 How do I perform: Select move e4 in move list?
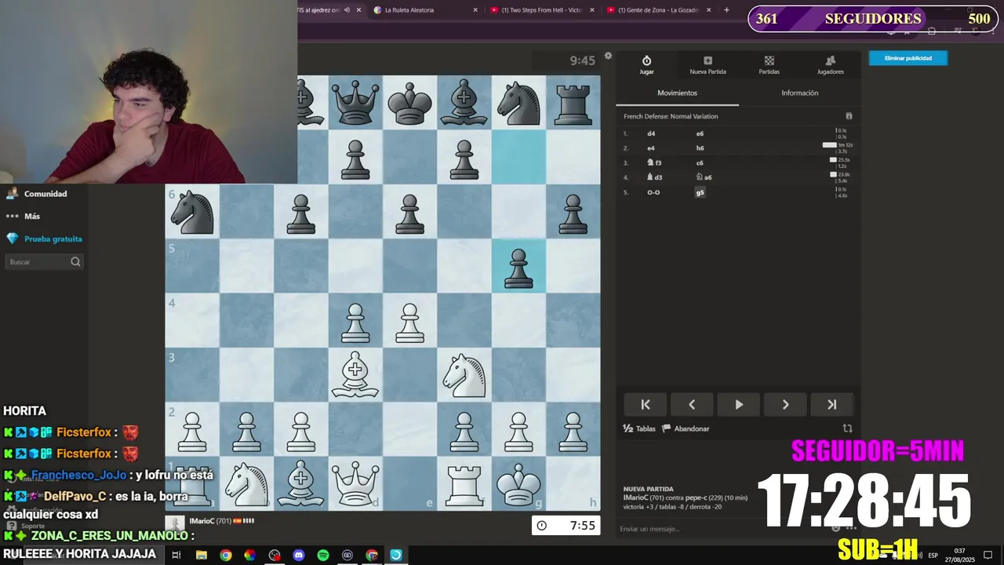pos(651,148)
